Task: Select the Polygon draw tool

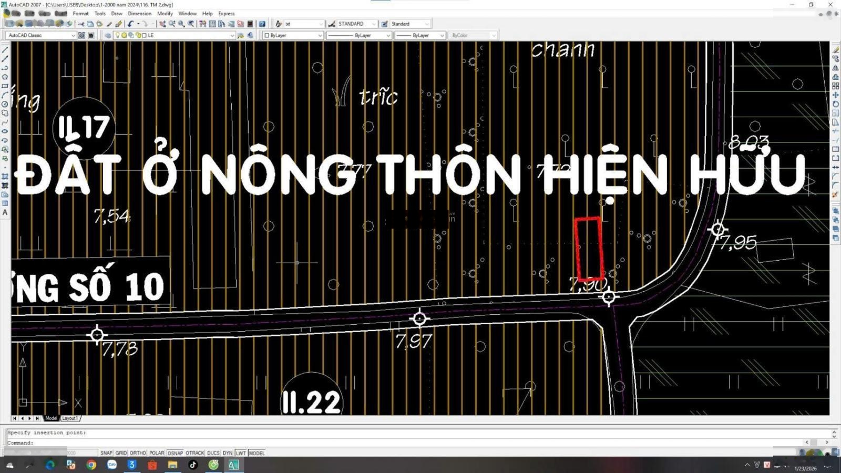Action: click(x=5, y=77)
